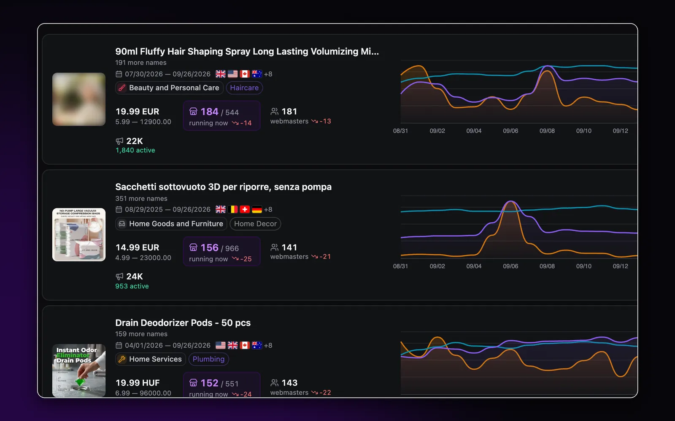Open the hair shaping spray product thumbnail
The height and width of the screenshot is (421, 675).
(79, 99)
